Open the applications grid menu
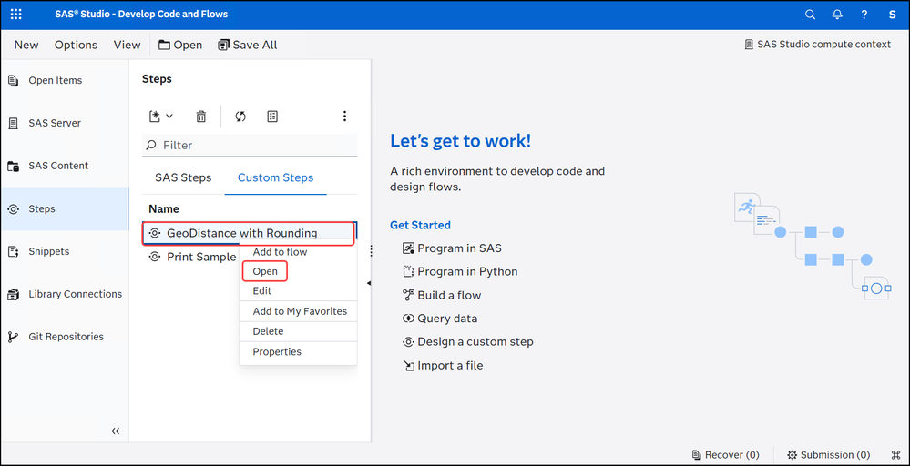This screenshot has width=910, height=466. (x=16, y=14)
